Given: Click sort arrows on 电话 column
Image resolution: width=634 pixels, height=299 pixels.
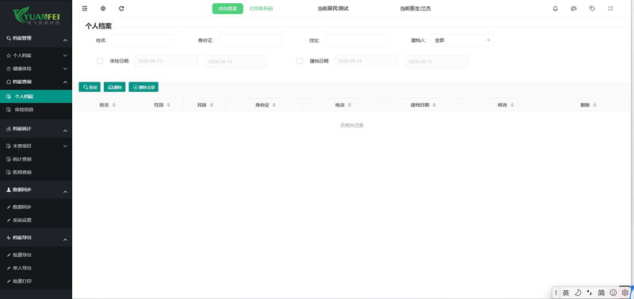Looking at the screenshot, I should [349, 105].
